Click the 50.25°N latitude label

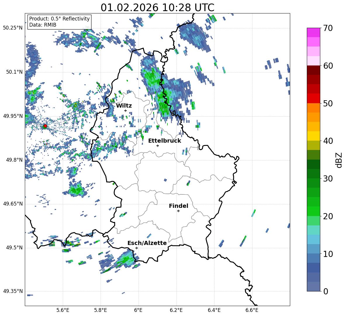pos(13,28)
